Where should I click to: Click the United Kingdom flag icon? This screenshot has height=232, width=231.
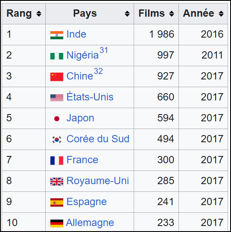(x=57, y=182)
